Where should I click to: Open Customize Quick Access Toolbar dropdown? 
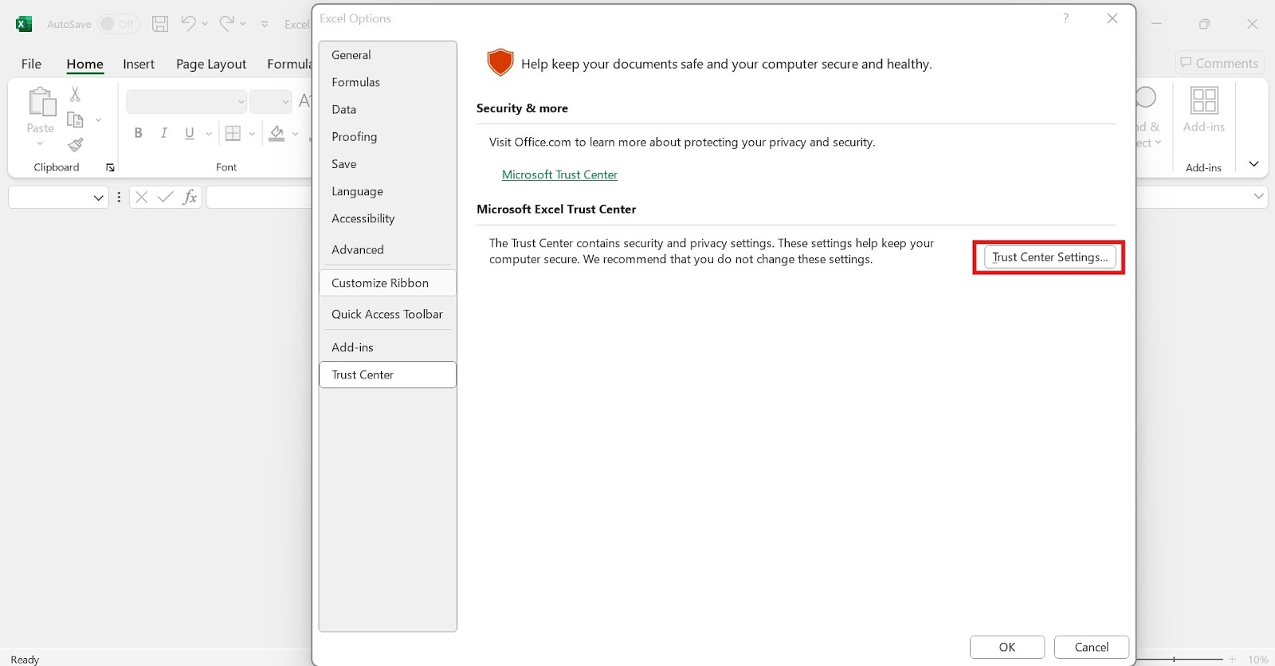coord(265,25)
